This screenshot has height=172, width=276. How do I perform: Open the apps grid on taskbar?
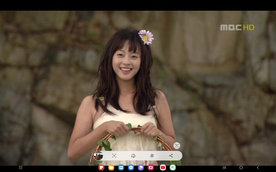21,168
